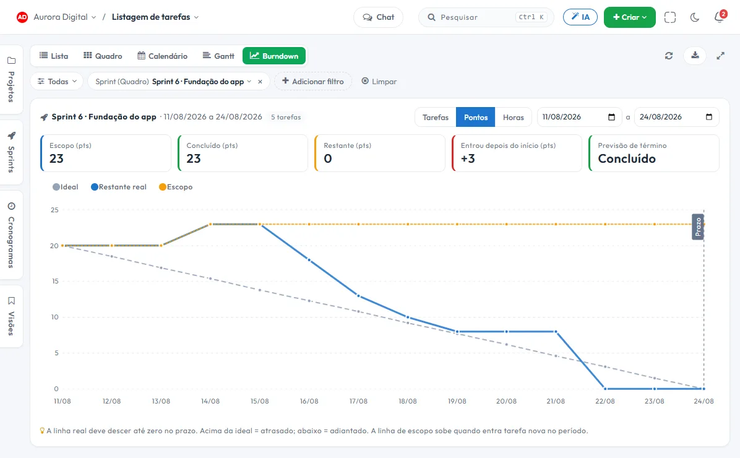
Task: Select the Burndown view tab
Action: pos(273,56)
